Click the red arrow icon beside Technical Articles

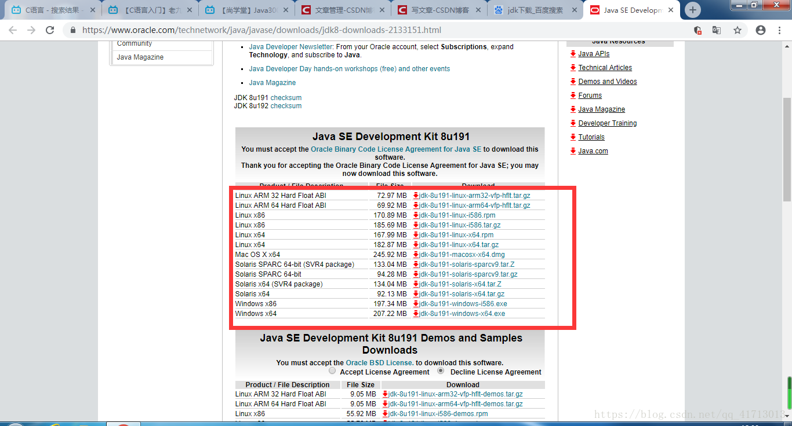(573, 68)
